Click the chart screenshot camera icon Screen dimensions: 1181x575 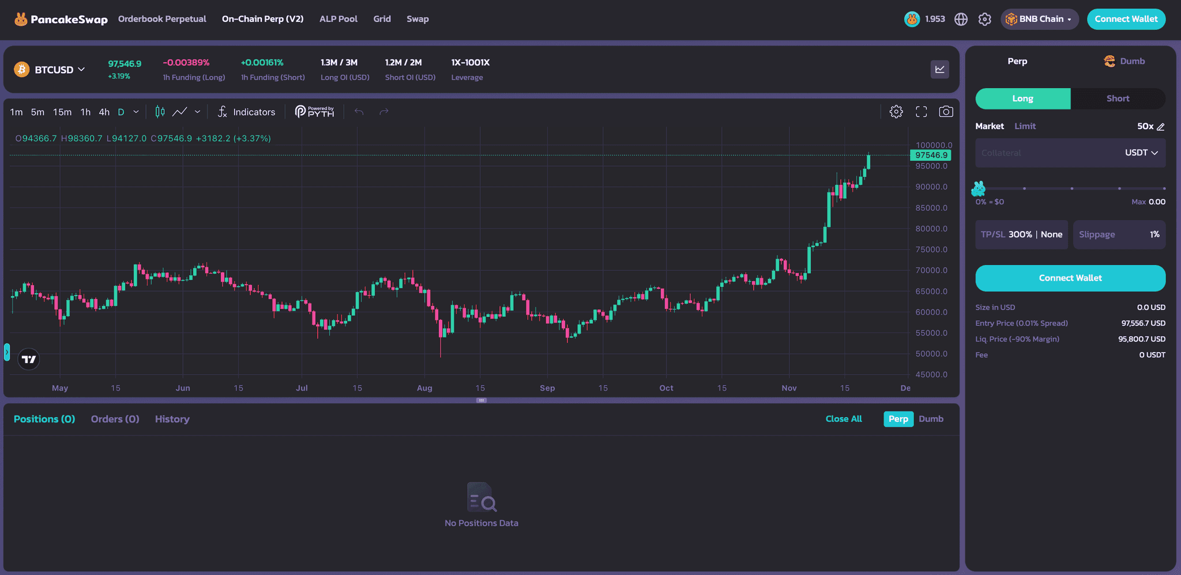coord(946,112)
